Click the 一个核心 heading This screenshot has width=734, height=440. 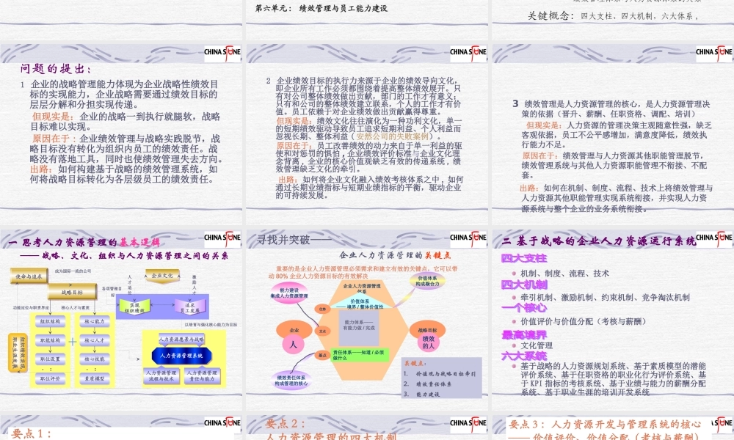pos(524,308)
